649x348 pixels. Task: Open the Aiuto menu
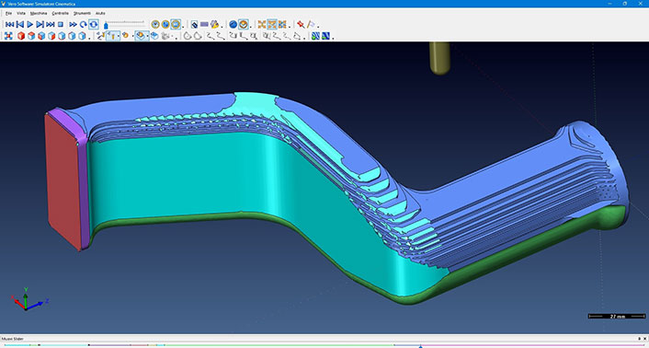(100, 13)
